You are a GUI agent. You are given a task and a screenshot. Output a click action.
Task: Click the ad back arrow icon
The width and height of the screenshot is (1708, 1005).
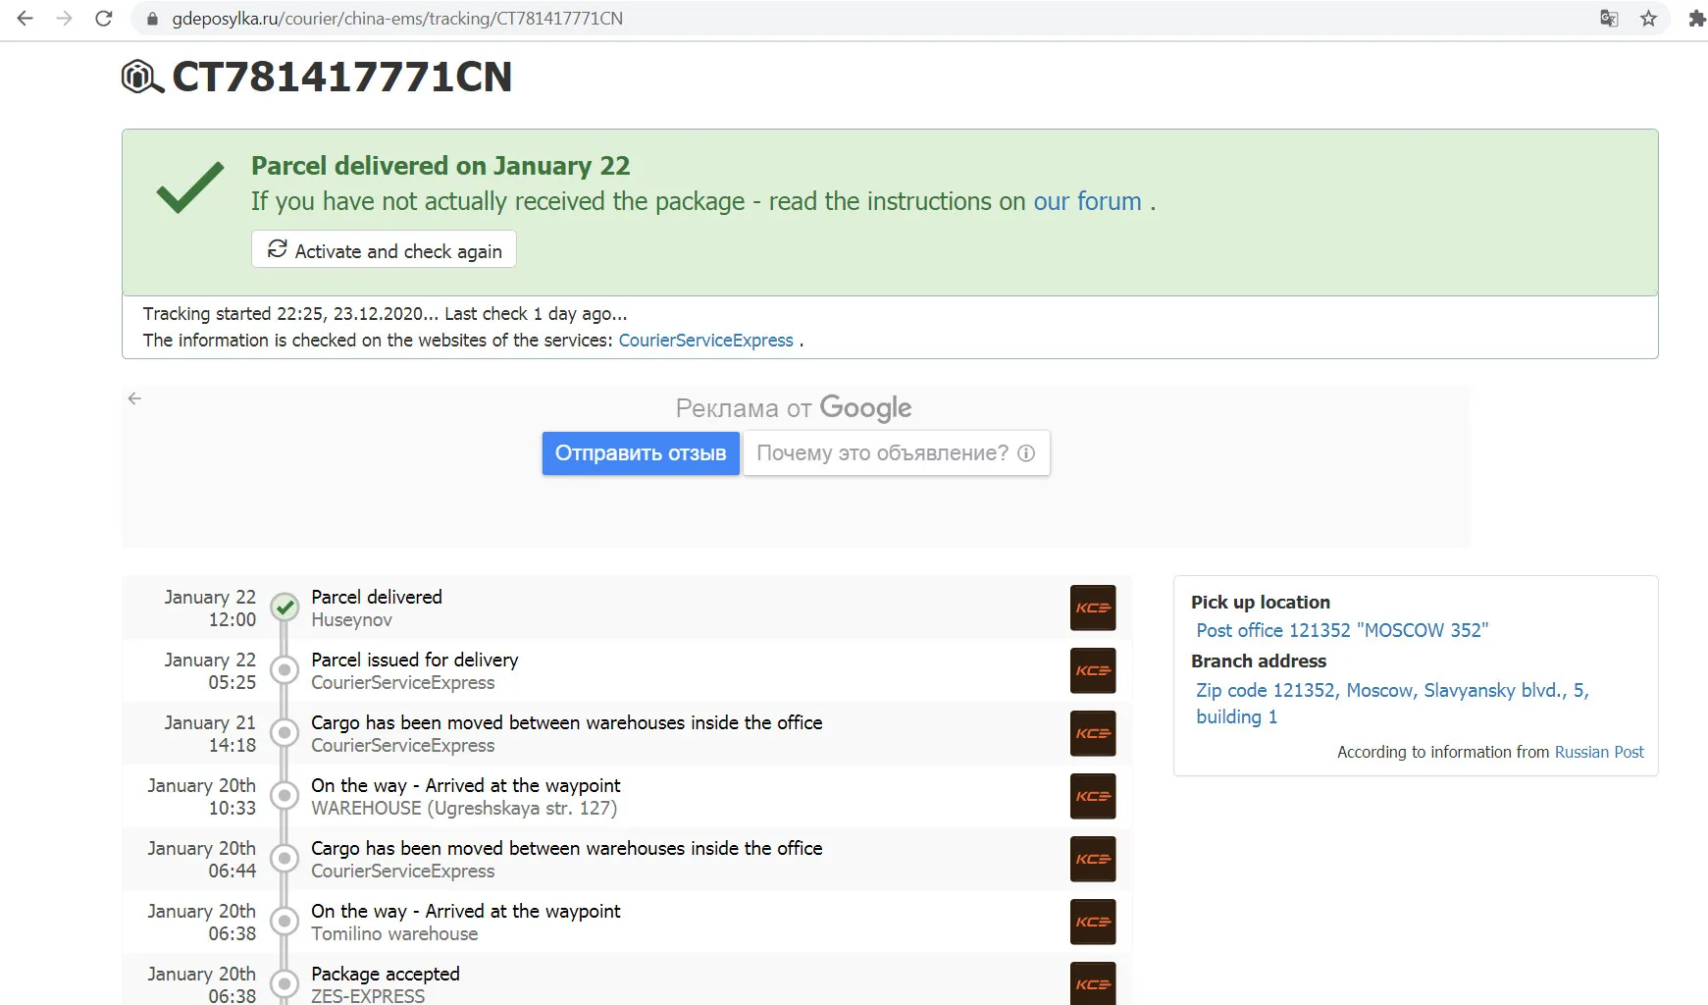coord(134,398)
